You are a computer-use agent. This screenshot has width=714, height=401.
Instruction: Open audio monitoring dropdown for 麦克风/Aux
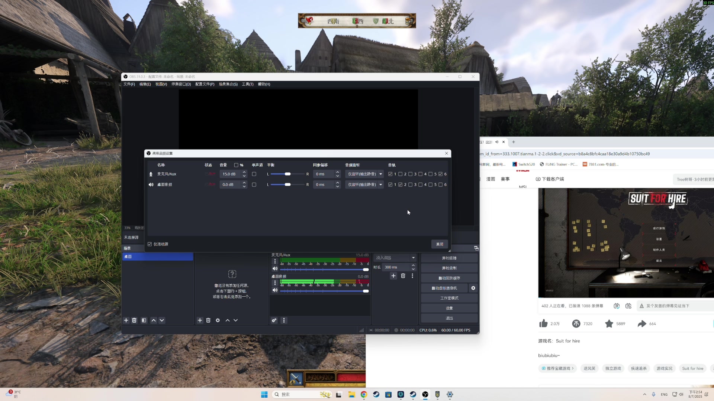pyautogui.click(x=364, y=174)
